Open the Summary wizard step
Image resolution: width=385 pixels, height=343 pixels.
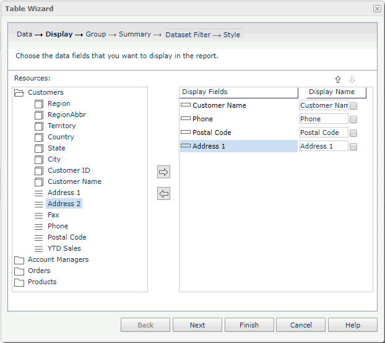tap(135, 34)
